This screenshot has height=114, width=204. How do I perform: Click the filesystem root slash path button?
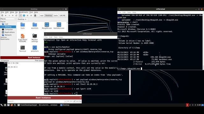pyautogui.click(x=36, y=16)
